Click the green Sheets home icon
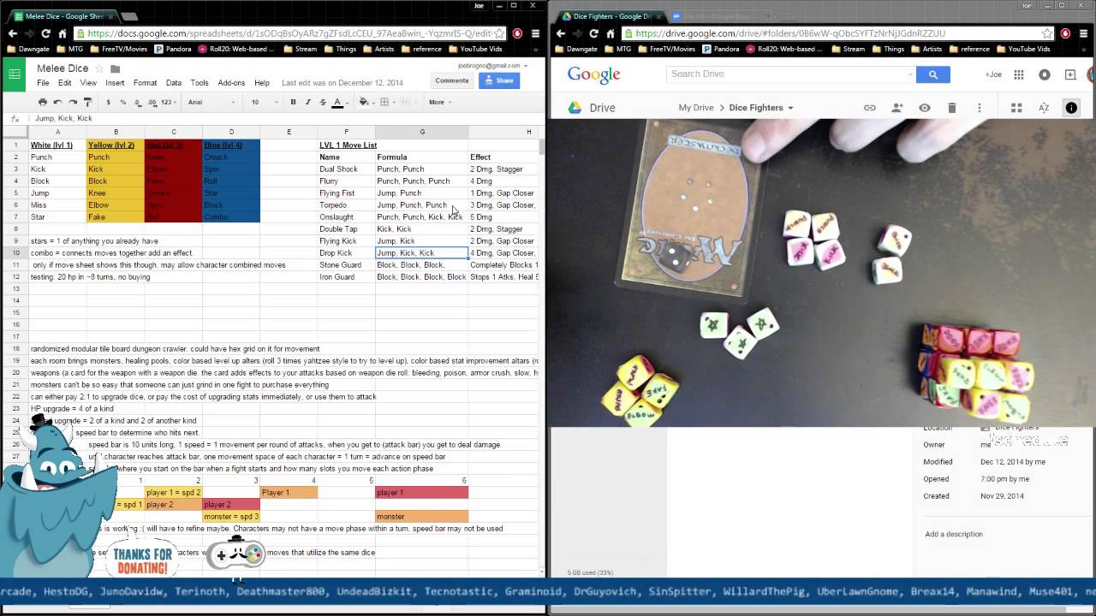This screenshot has width=1096, height=616. tap(15, 74)
